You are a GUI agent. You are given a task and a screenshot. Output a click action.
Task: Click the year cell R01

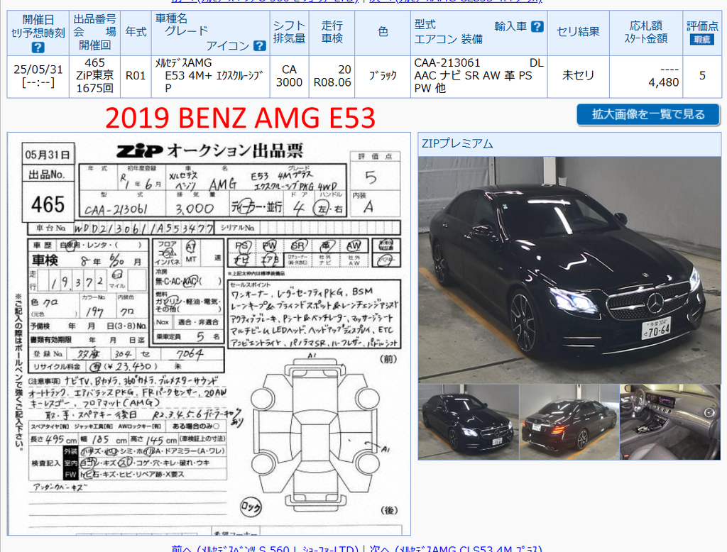pos(136,77)
